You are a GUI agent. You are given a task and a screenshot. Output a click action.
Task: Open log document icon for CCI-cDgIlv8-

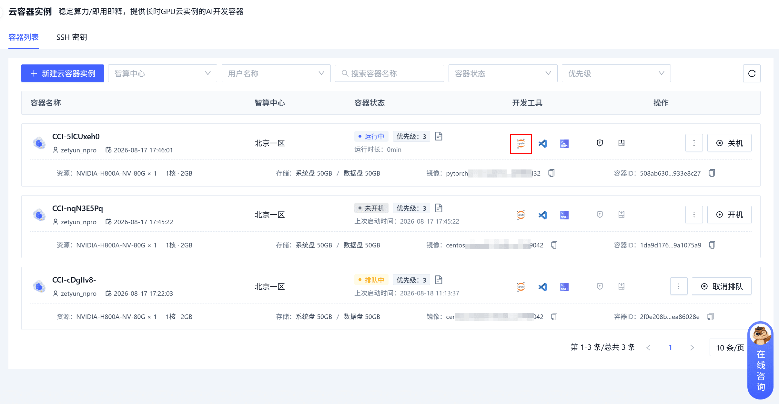[439, 280]
